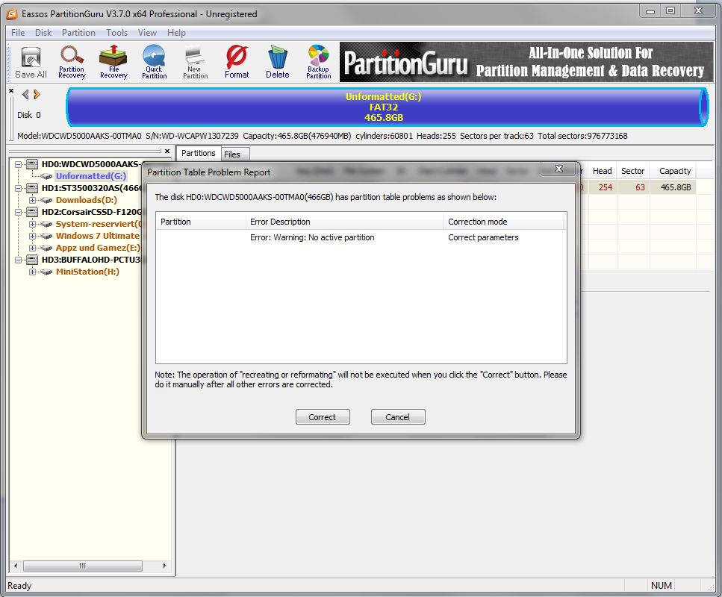Click the Partition column header in report

[x=201, y=222]
